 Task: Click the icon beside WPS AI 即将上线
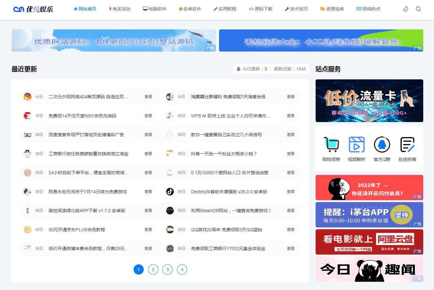(170, 116)
